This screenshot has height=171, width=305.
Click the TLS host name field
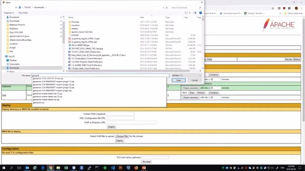pos(155,157)
